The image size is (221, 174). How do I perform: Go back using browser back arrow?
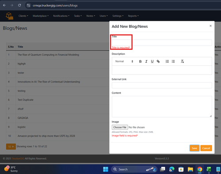tap(4, 5)
